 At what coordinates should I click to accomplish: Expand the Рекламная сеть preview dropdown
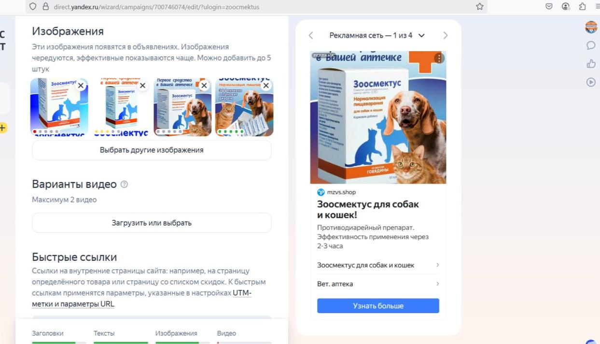[421, 35]
